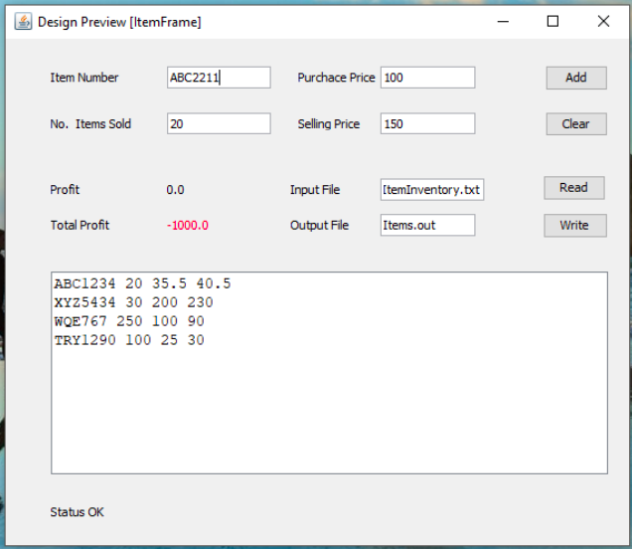
Task: Click the Java icon in title bar
Action: (23, 21)
